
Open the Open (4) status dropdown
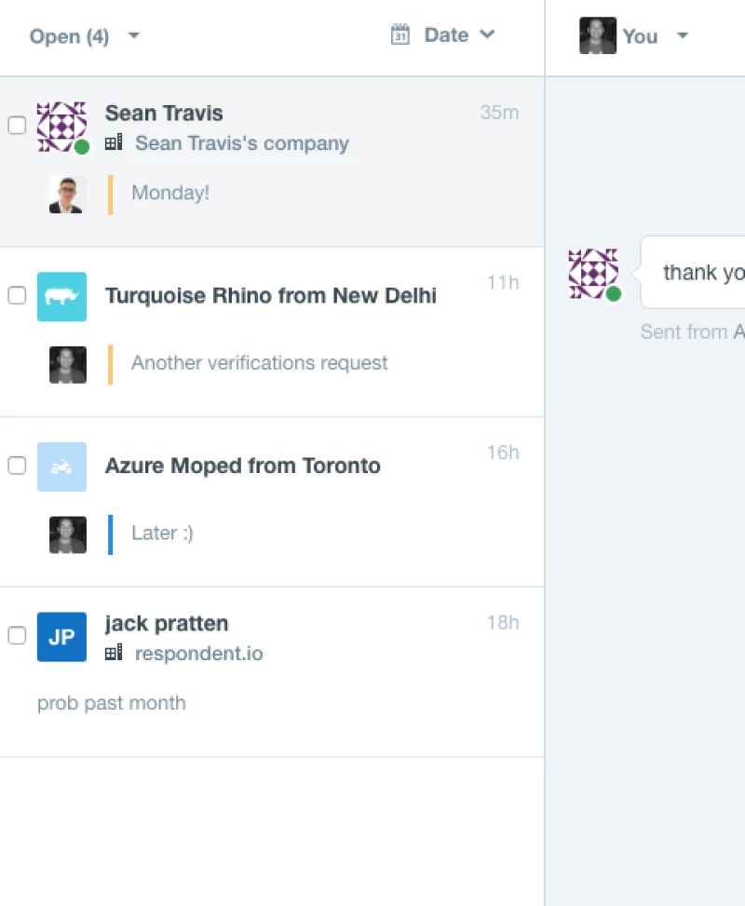84,36
